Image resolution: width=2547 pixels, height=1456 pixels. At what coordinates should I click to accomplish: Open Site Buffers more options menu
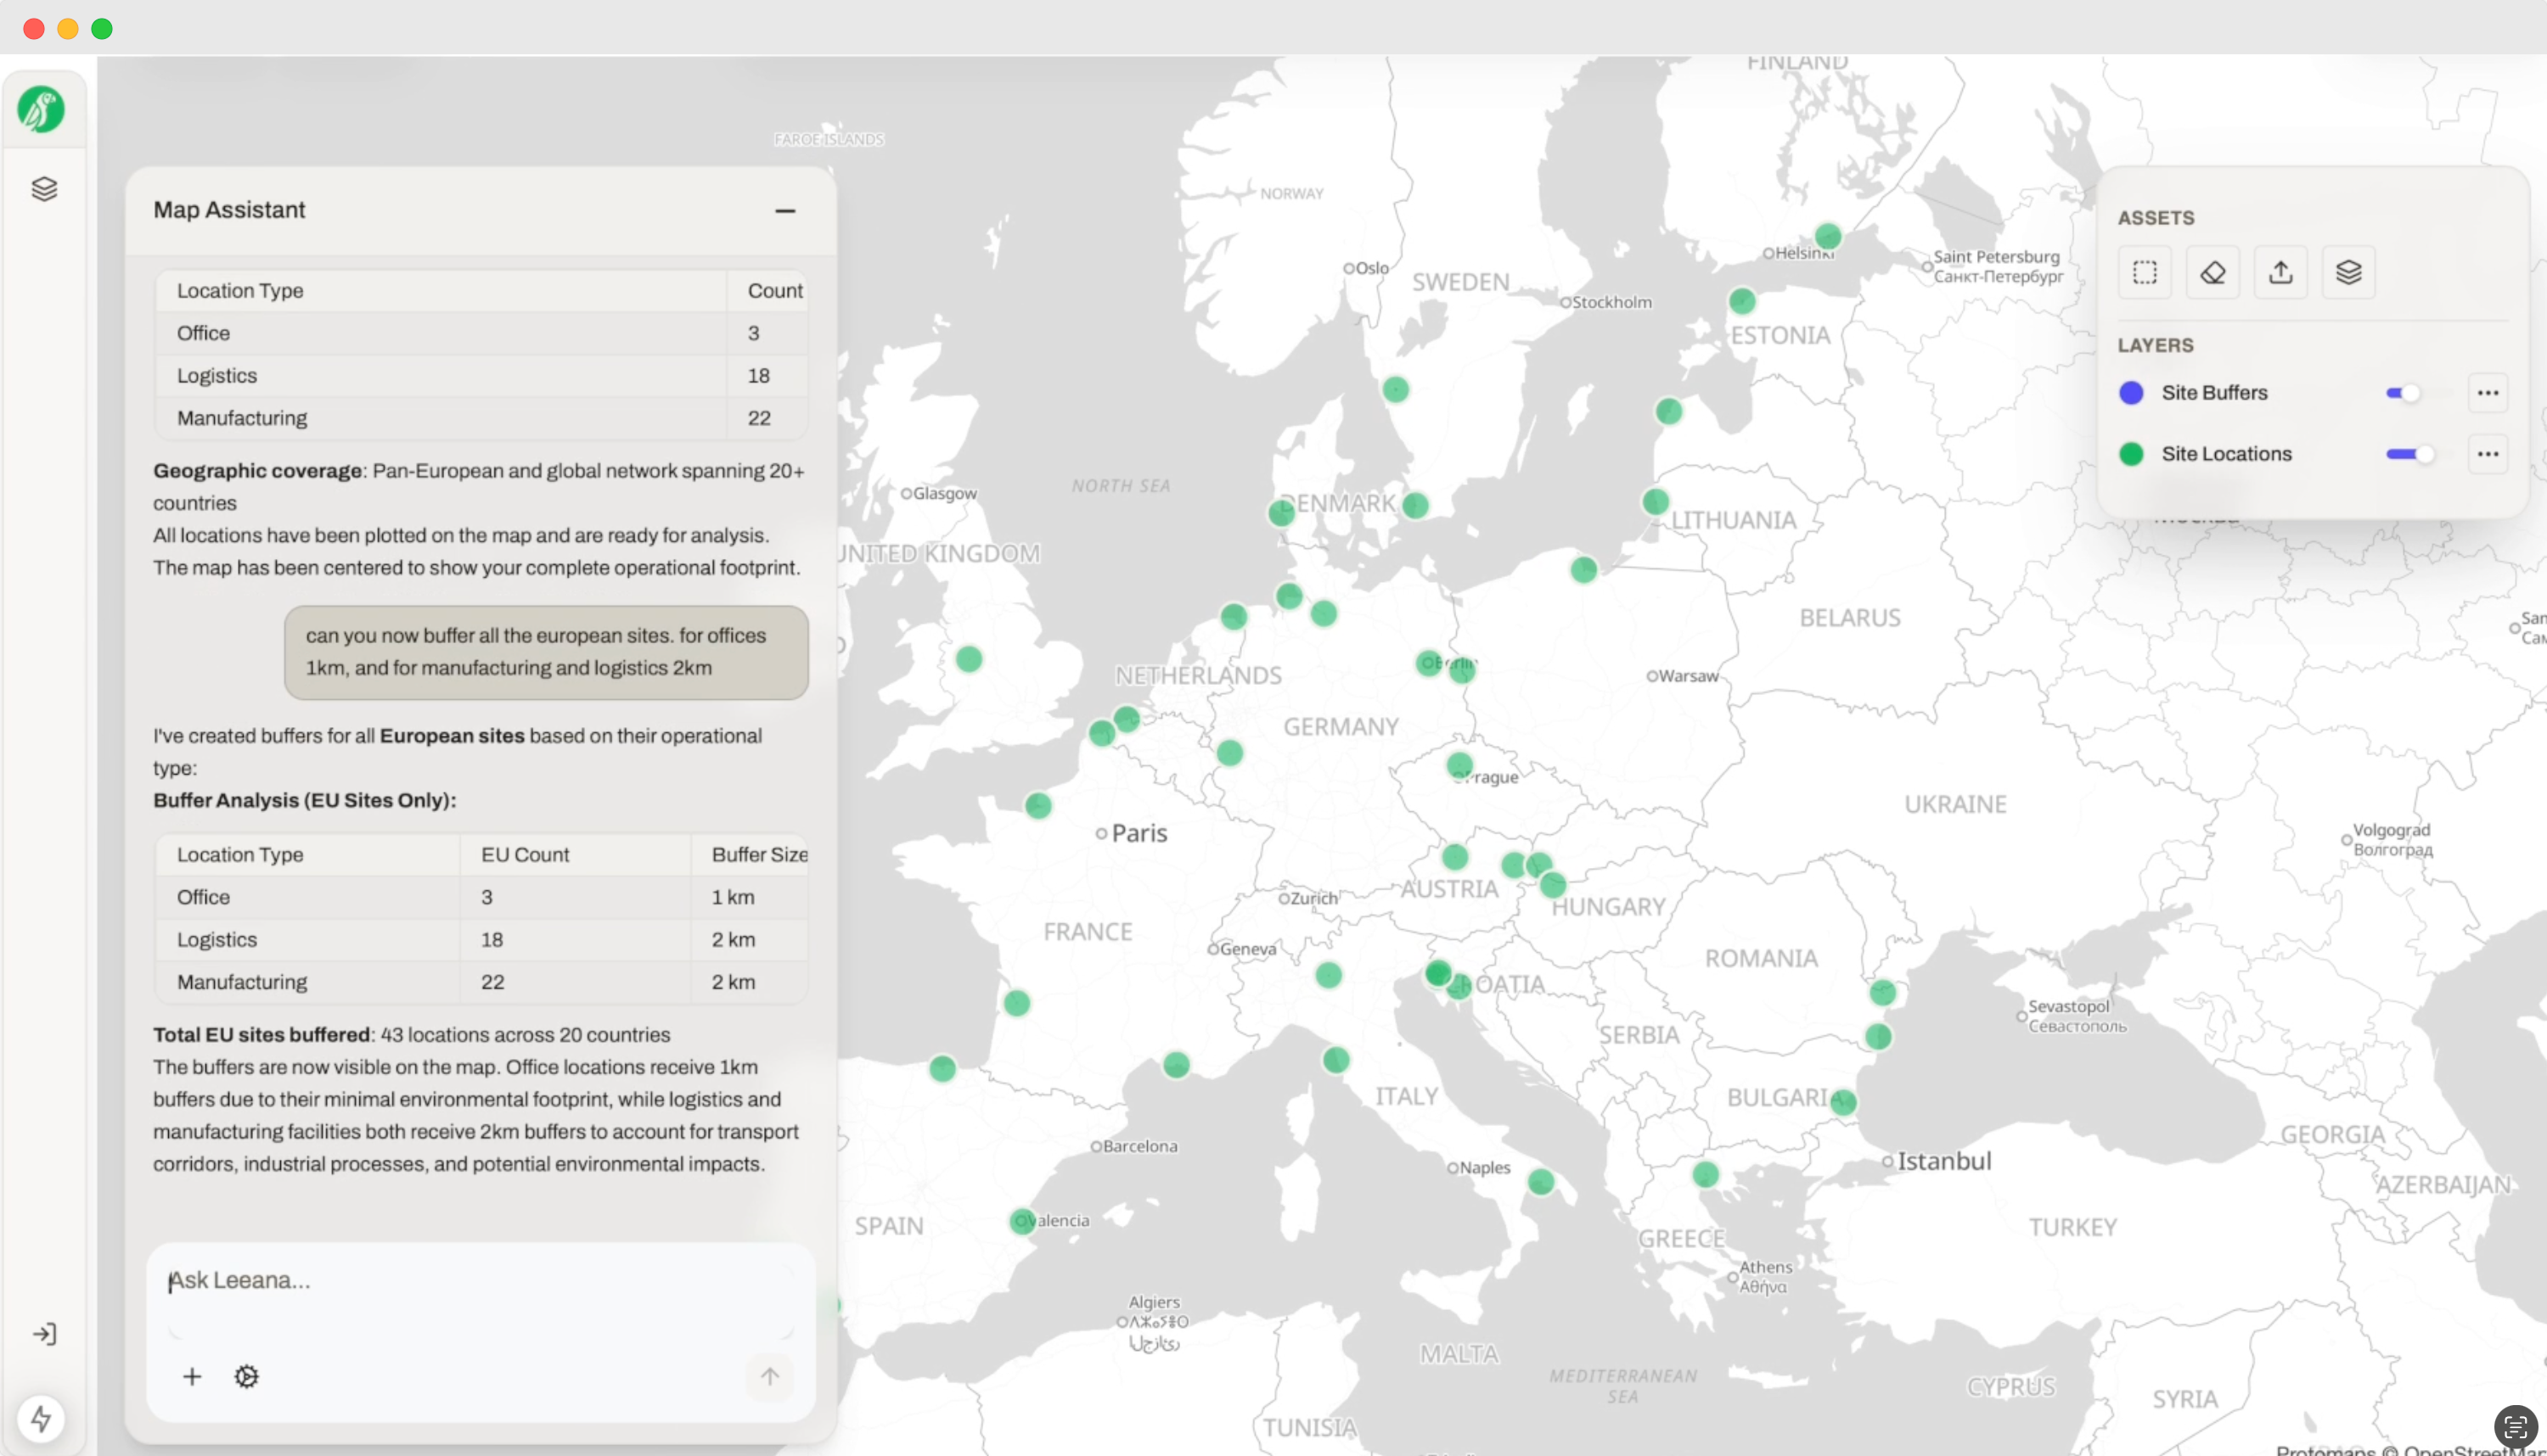[x=2488, y=393]
